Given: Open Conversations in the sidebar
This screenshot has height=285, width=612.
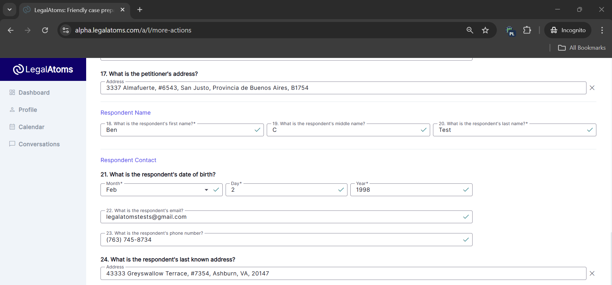Looking at the screenshot, I should pyautogui.click(x=39, y=144).
